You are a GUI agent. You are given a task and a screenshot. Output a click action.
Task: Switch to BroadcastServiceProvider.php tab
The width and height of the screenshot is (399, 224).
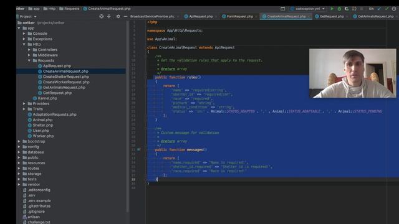point(152,16)
